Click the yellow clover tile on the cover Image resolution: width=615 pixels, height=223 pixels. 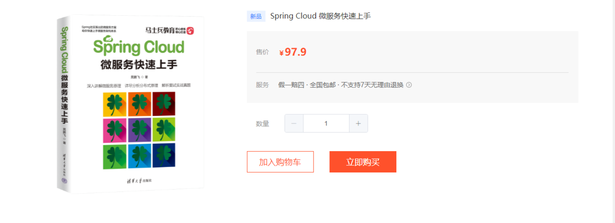point(114,105)
